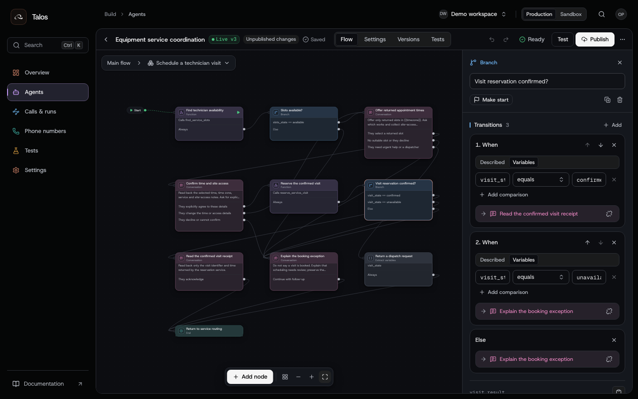Open the Tests tab in the editor
Screen dimensions: 638x399
click(x=438, y=39)
